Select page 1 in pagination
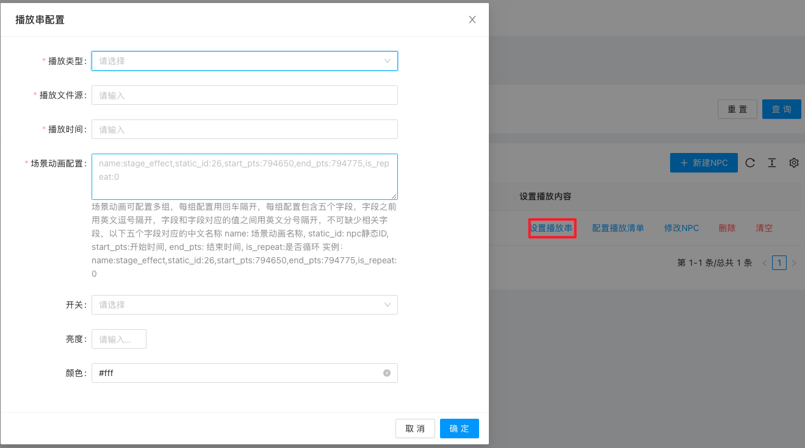Viewport: 805px width, 448px height. 779,263
